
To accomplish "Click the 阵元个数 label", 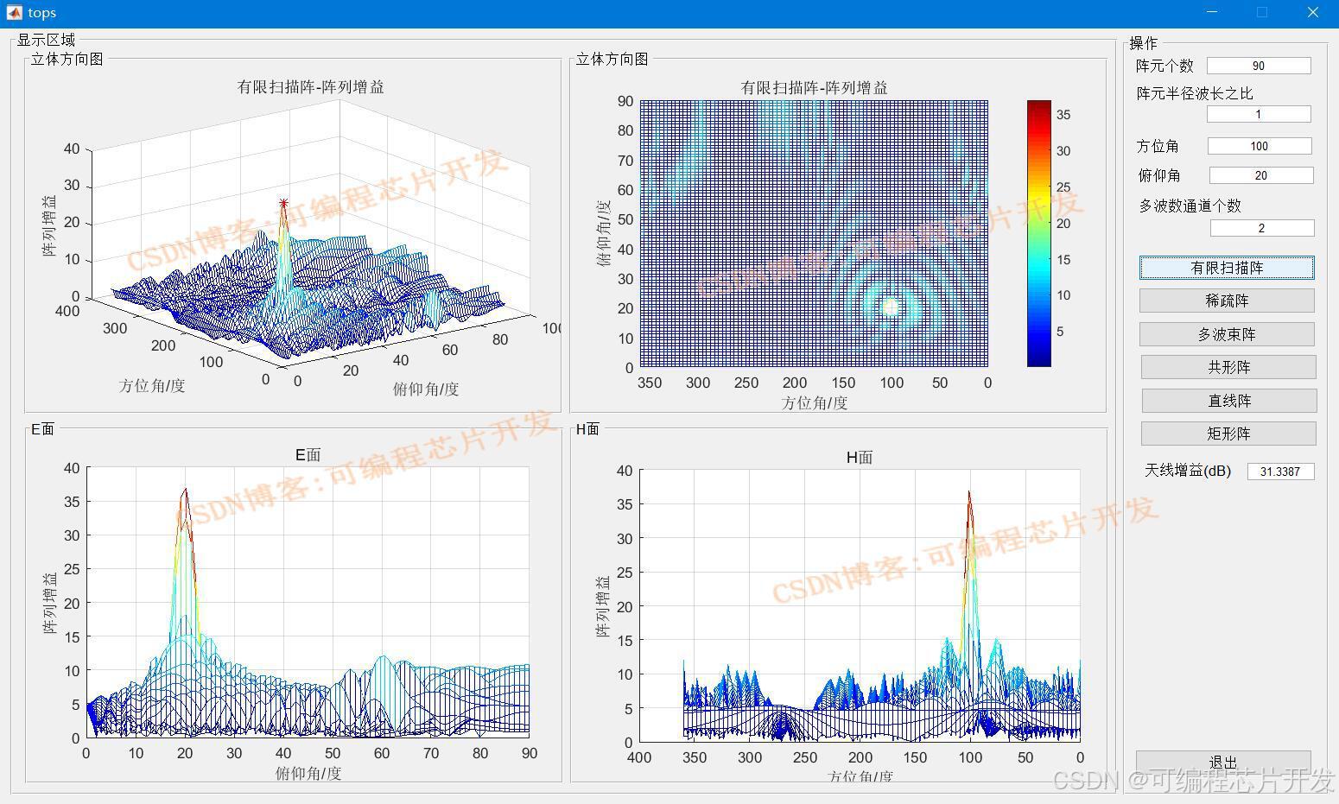I will 1164,66.
